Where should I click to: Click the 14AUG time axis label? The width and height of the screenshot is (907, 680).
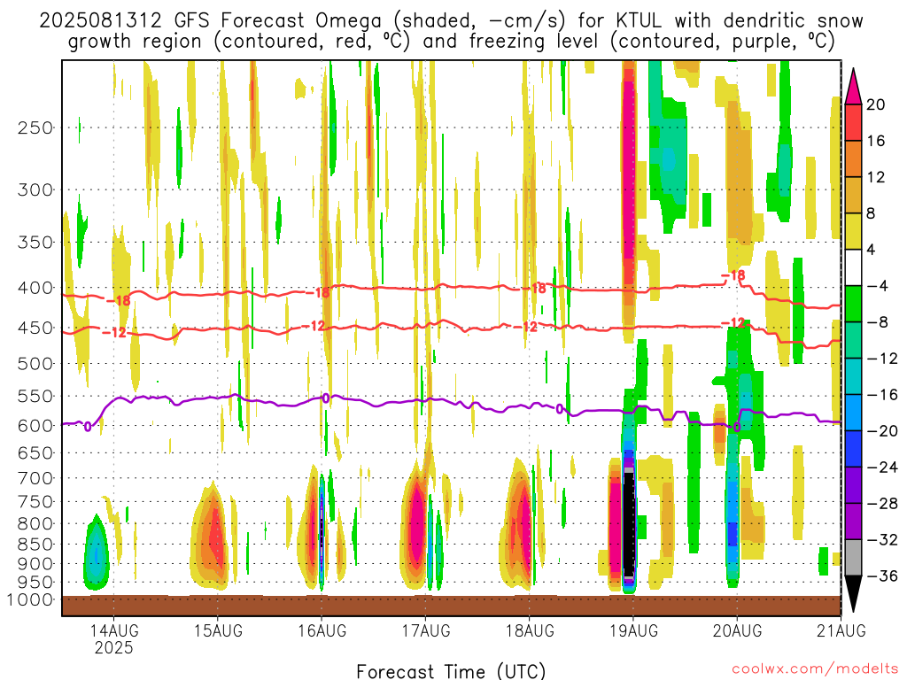point(114,630)
